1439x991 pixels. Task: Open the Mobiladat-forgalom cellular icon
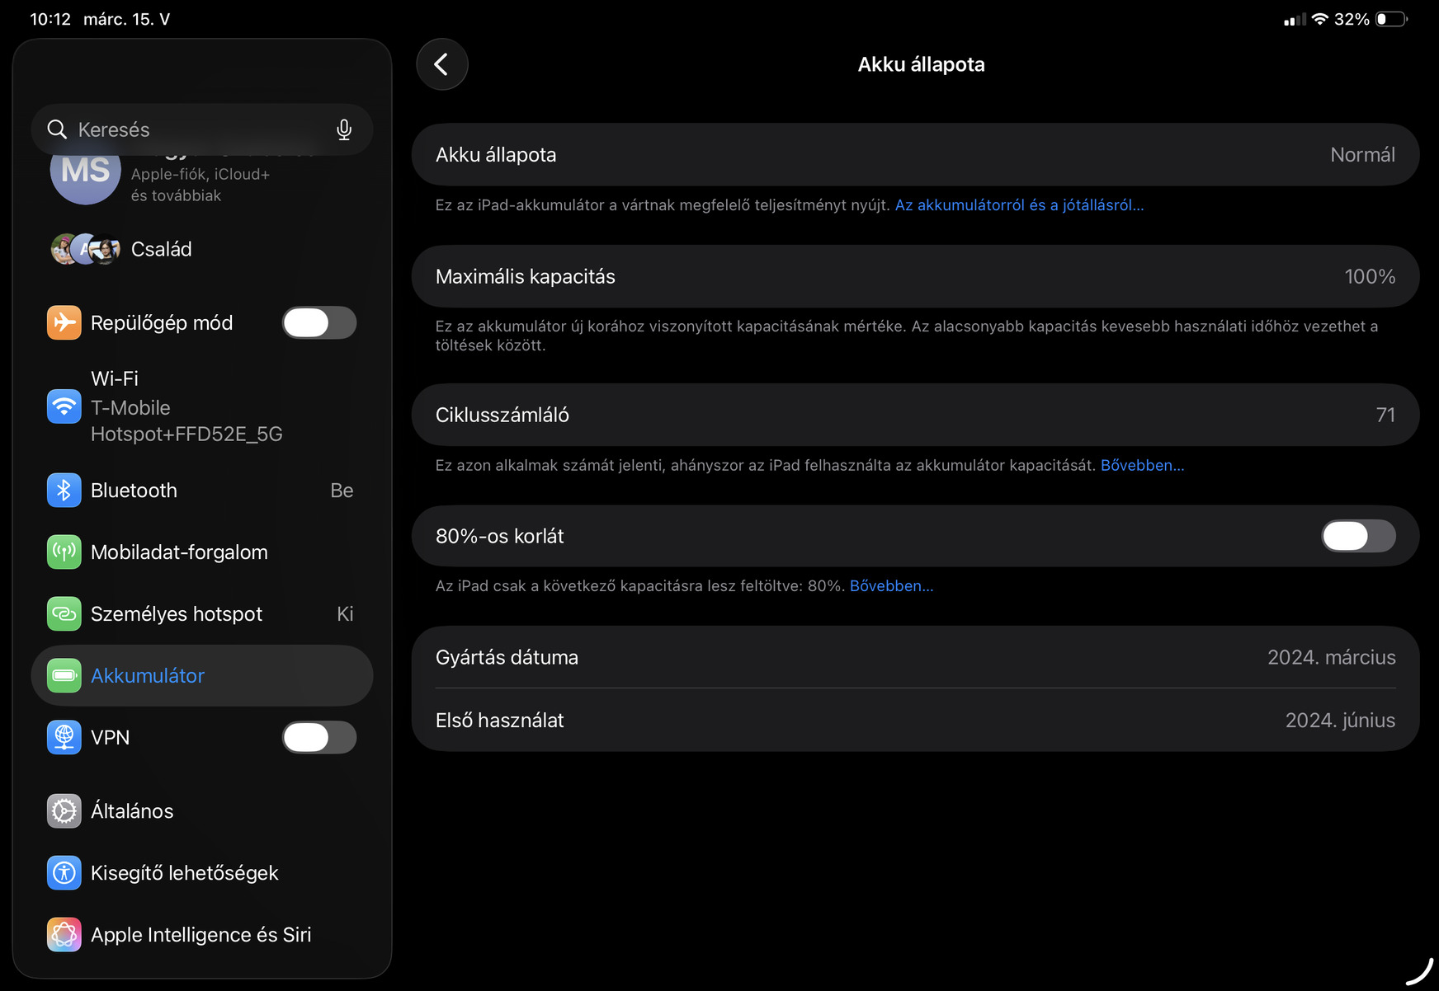(x=64, y=552)
